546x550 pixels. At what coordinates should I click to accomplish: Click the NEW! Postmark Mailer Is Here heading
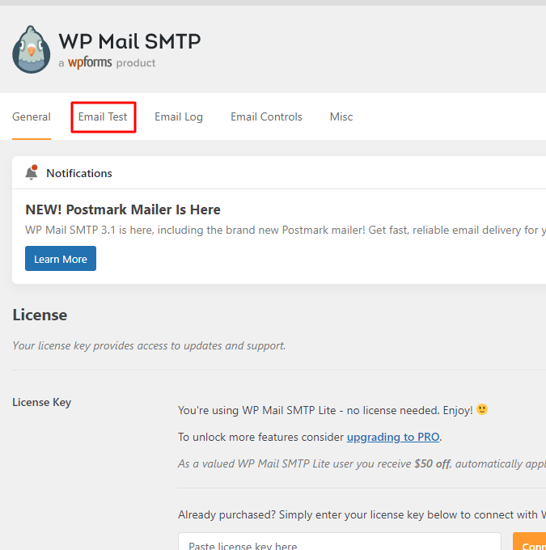[123, 209]
